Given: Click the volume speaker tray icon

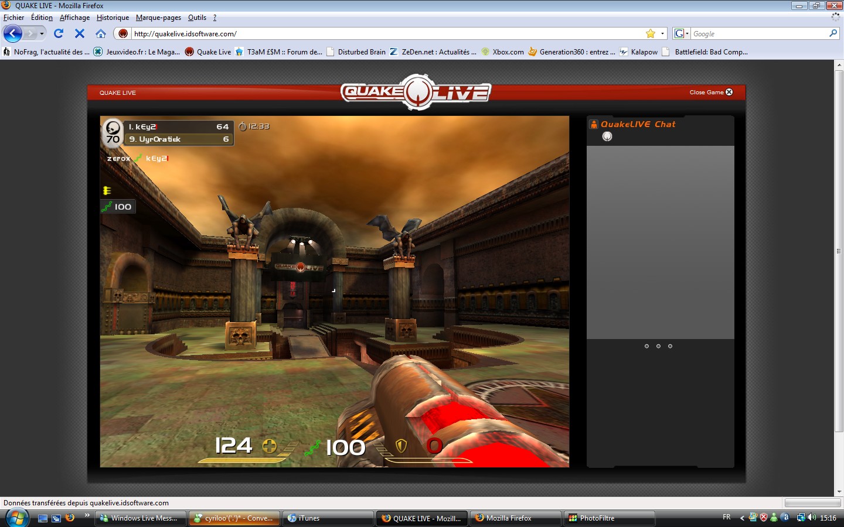Looking at the screenshot, I should point(812,518).
